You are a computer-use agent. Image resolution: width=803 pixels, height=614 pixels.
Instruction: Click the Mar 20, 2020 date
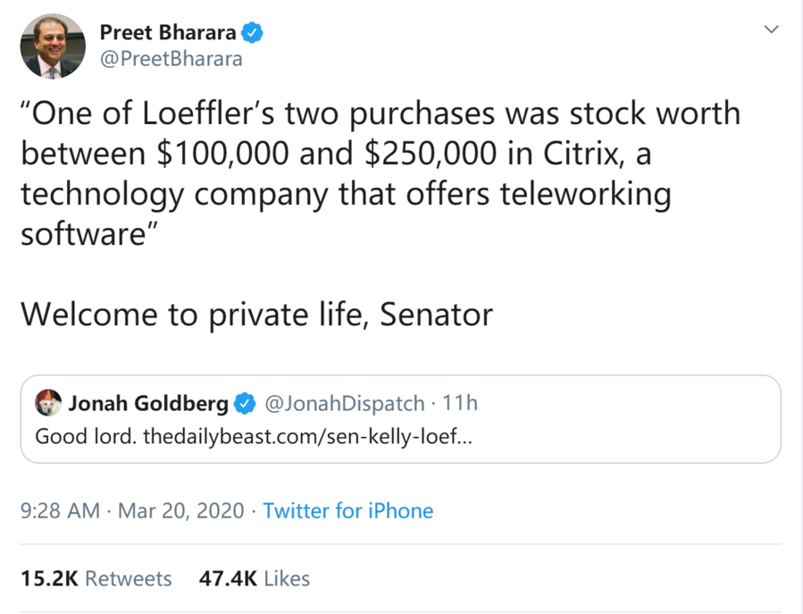pyautogui.click(x=180, y=511)
